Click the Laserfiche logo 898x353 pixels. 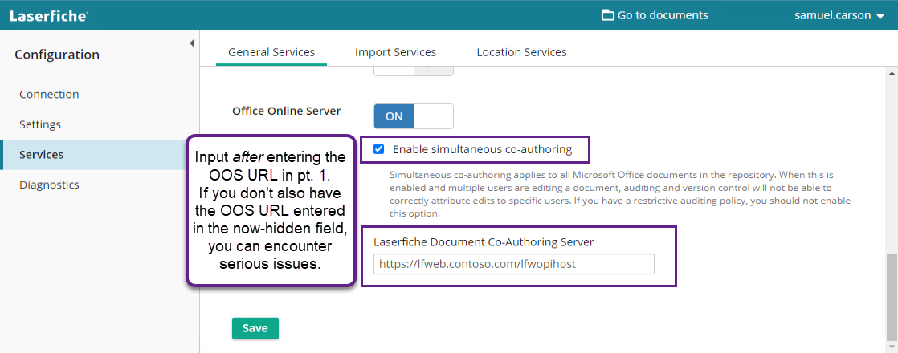pos(49,16)
